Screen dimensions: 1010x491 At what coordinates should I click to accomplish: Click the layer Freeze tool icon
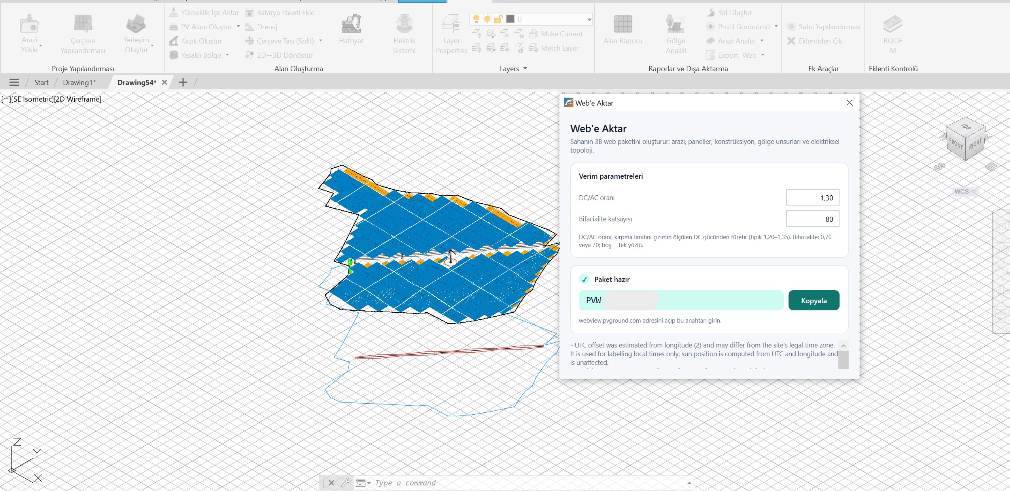505,34
